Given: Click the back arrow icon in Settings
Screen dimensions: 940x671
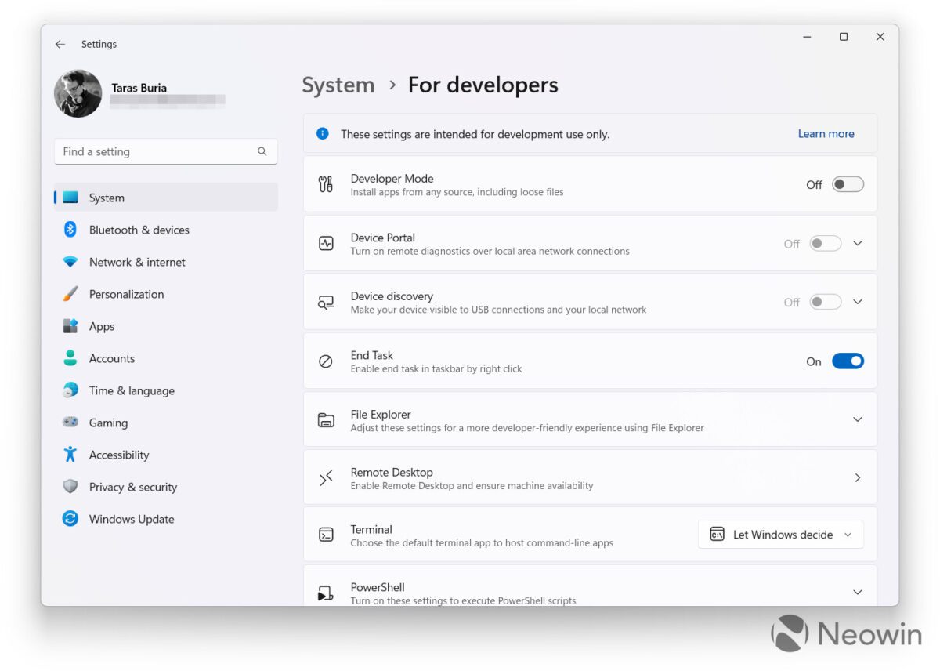Looking at the screenshot, I should click(x=60, y=45).
